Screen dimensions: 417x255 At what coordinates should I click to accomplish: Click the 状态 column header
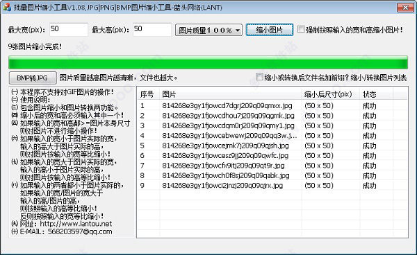(x=377, y=94)
